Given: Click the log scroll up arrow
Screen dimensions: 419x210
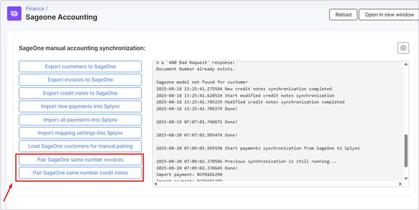Looking at the screenshot, I should [406, 64].
